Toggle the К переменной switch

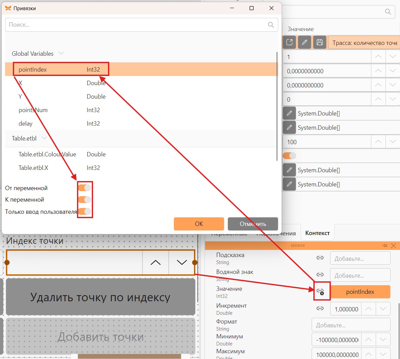pos(84,200)
